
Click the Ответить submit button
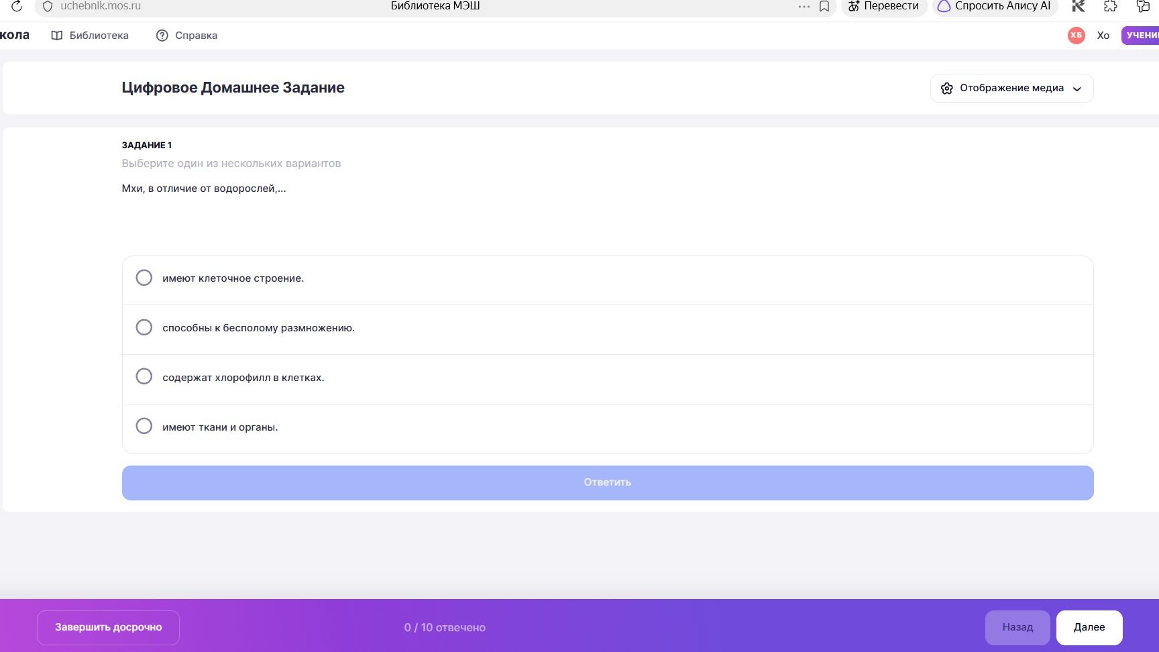[x=608, y=483]
